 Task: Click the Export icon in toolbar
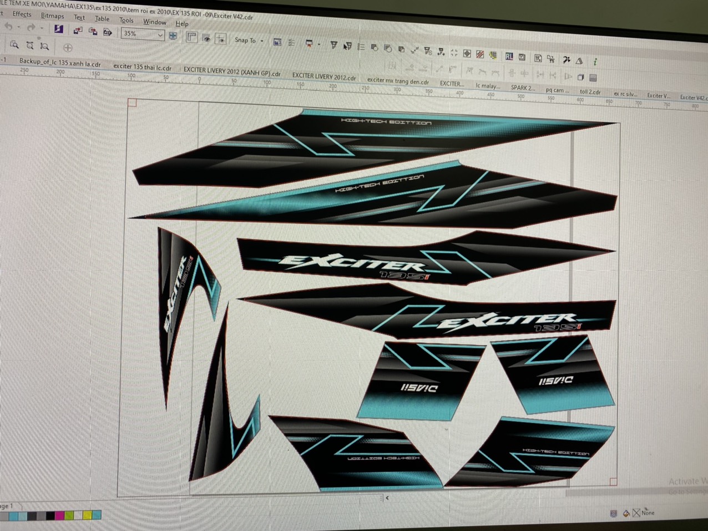[93, 31]
